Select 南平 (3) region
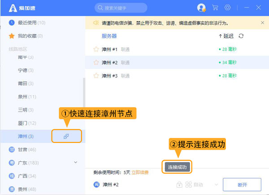The width and height of the screenshot is (269, 195). (x=26, y=57)
